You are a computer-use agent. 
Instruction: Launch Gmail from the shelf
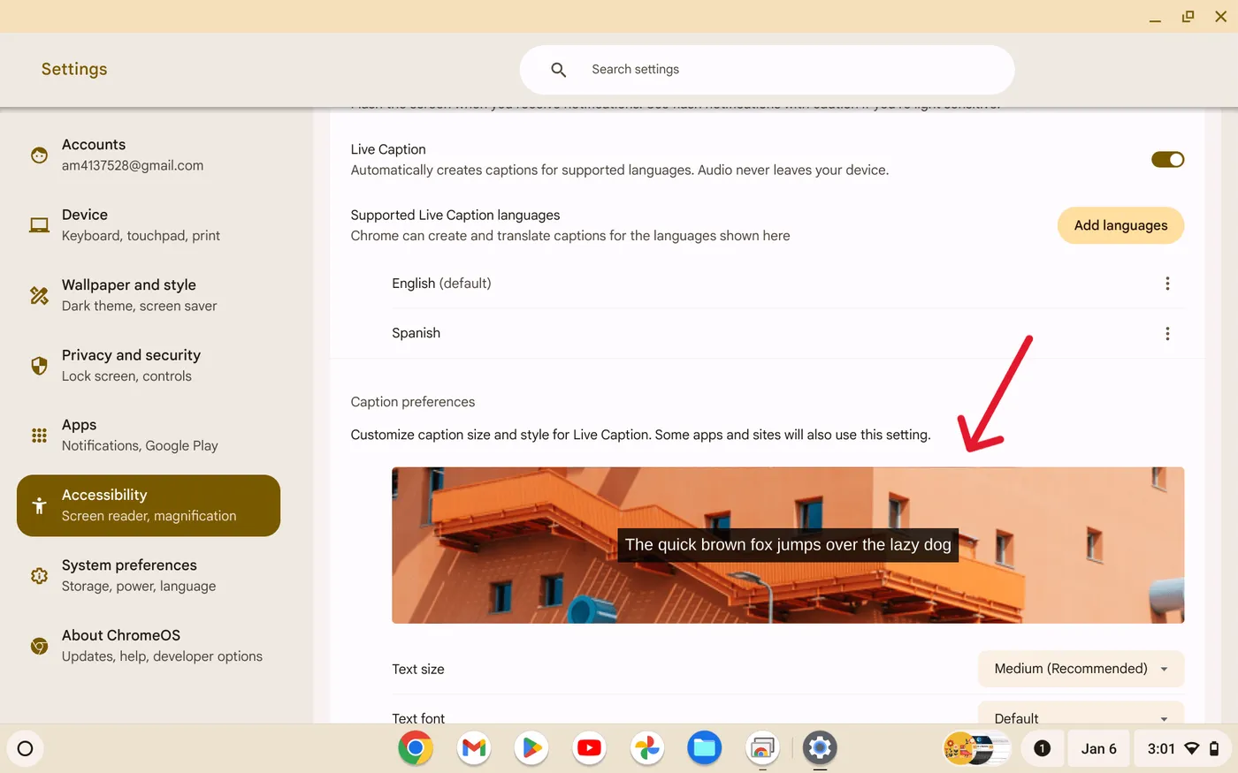[x=474, y=748]
